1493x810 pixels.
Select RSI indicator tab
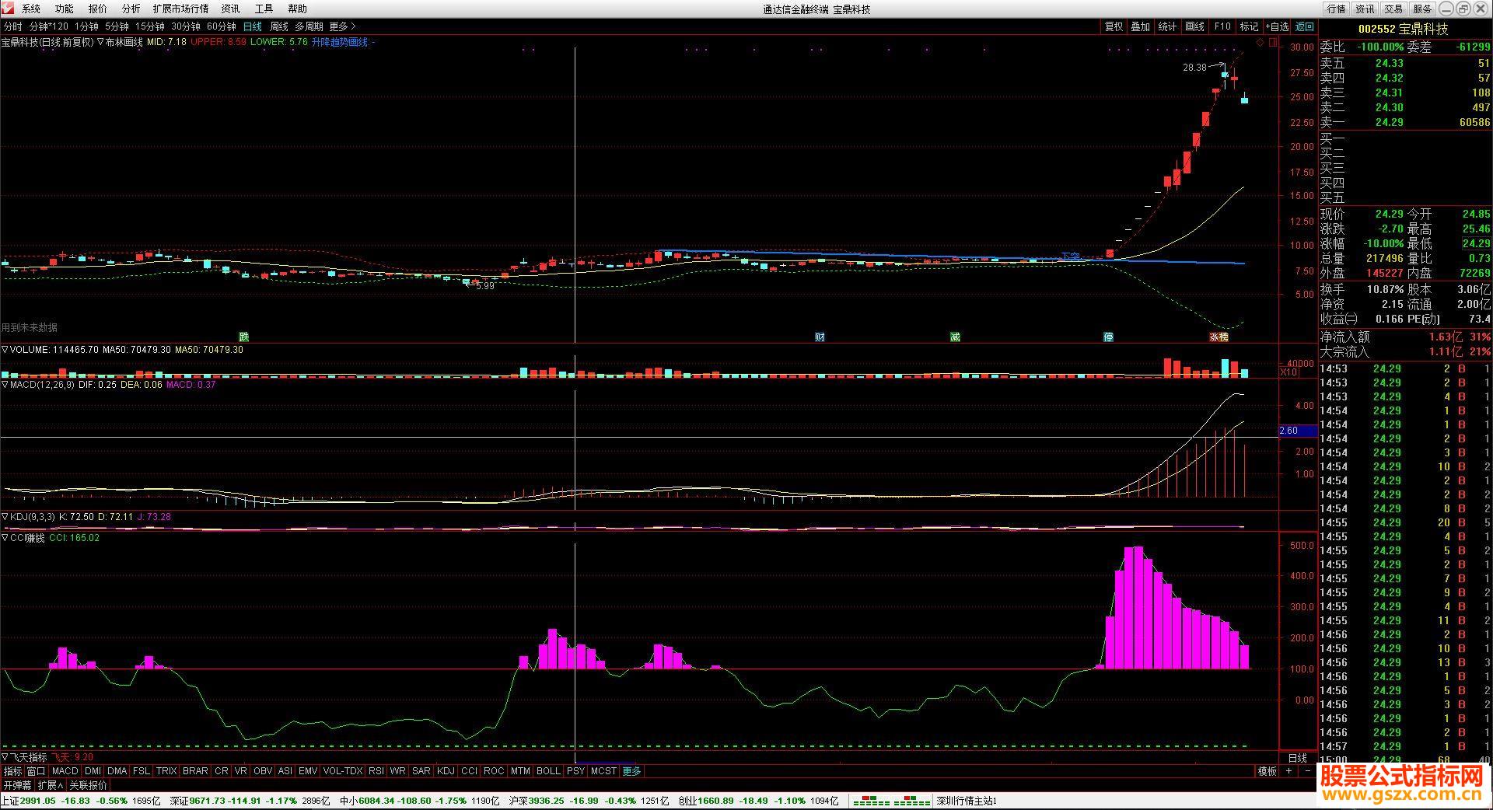pos(376,771)
